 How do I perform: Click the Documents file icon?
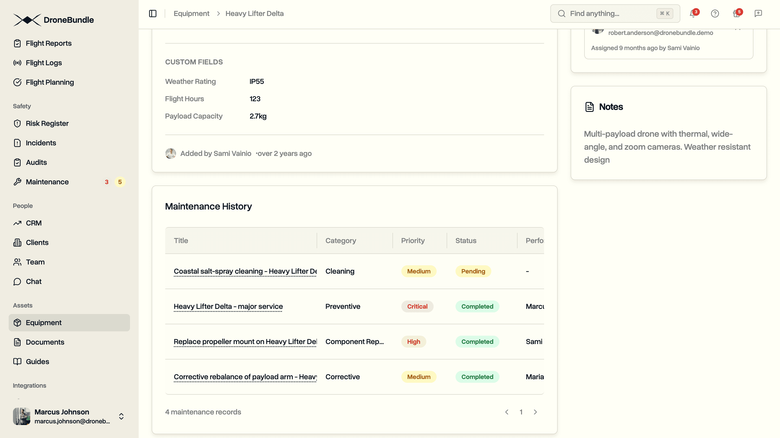click(x=17, y=342)
